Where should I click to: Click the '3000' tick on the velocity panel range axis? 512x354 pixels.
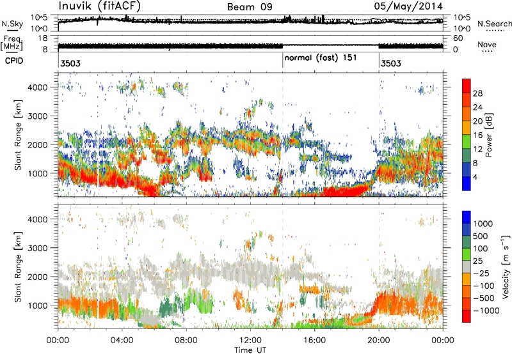38,248
